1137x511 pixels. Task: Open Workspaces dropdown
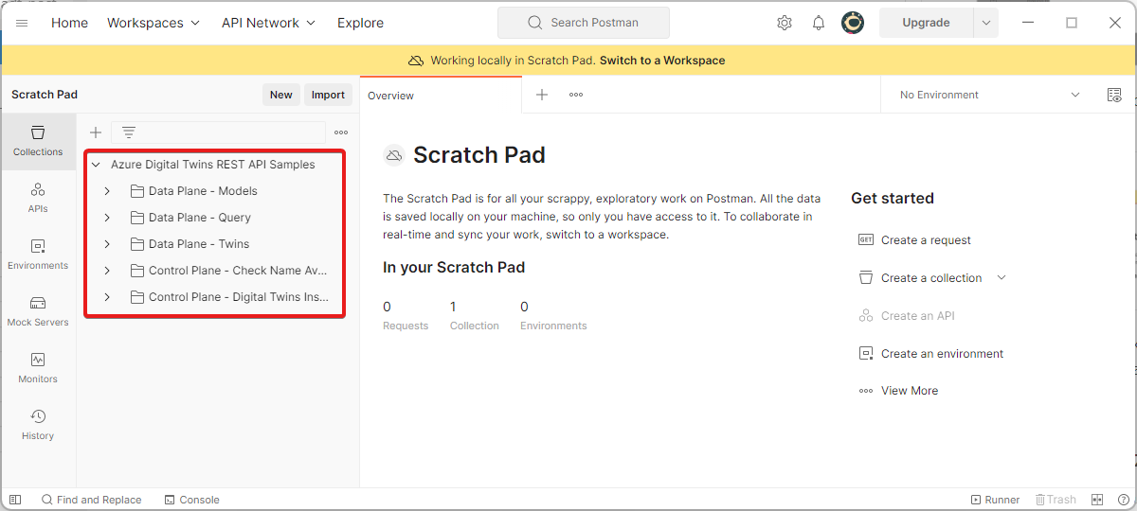point(153,23)
